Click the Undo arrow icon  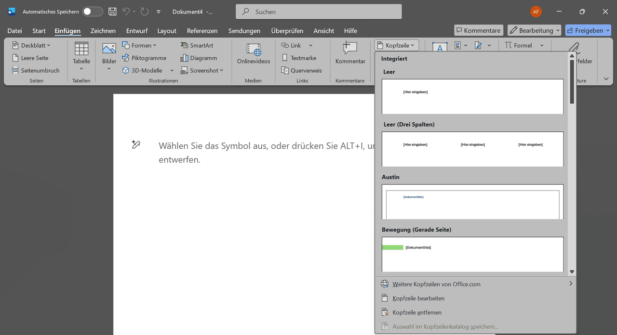tap(126, 12)
